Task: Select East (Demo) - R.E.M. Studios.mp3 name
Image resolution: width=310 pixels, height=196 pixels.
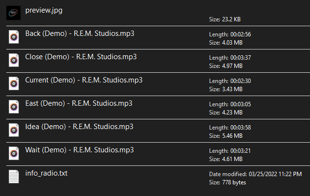Action: [x=79, y=103]
